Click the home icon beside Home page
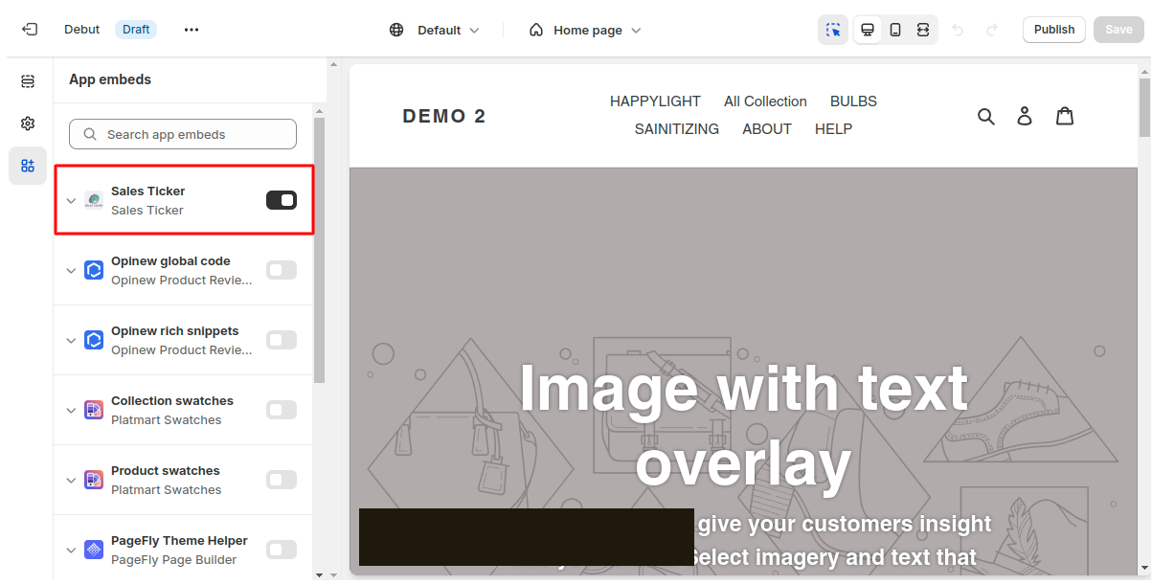This screenshot has width=1152, height=585. [x=536, y=30]
